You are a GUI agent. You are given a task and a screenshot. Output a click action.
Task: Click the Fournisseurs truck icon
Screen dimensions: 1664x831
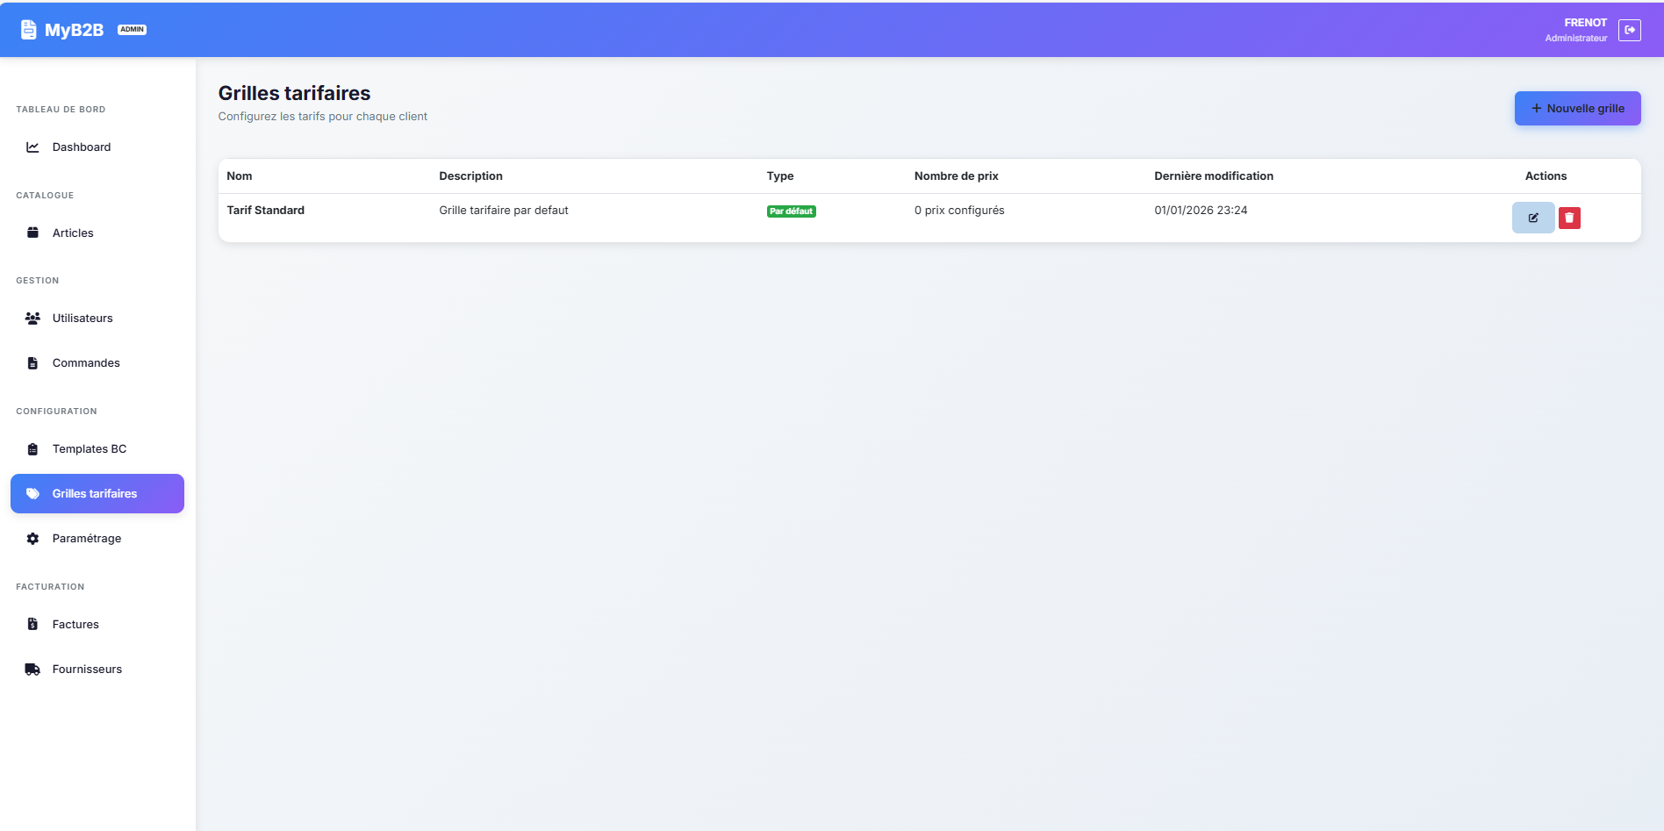tap(32, 670)
